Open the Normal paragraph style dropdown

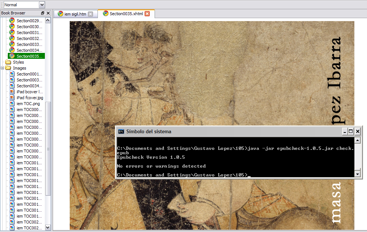[42, 5]
